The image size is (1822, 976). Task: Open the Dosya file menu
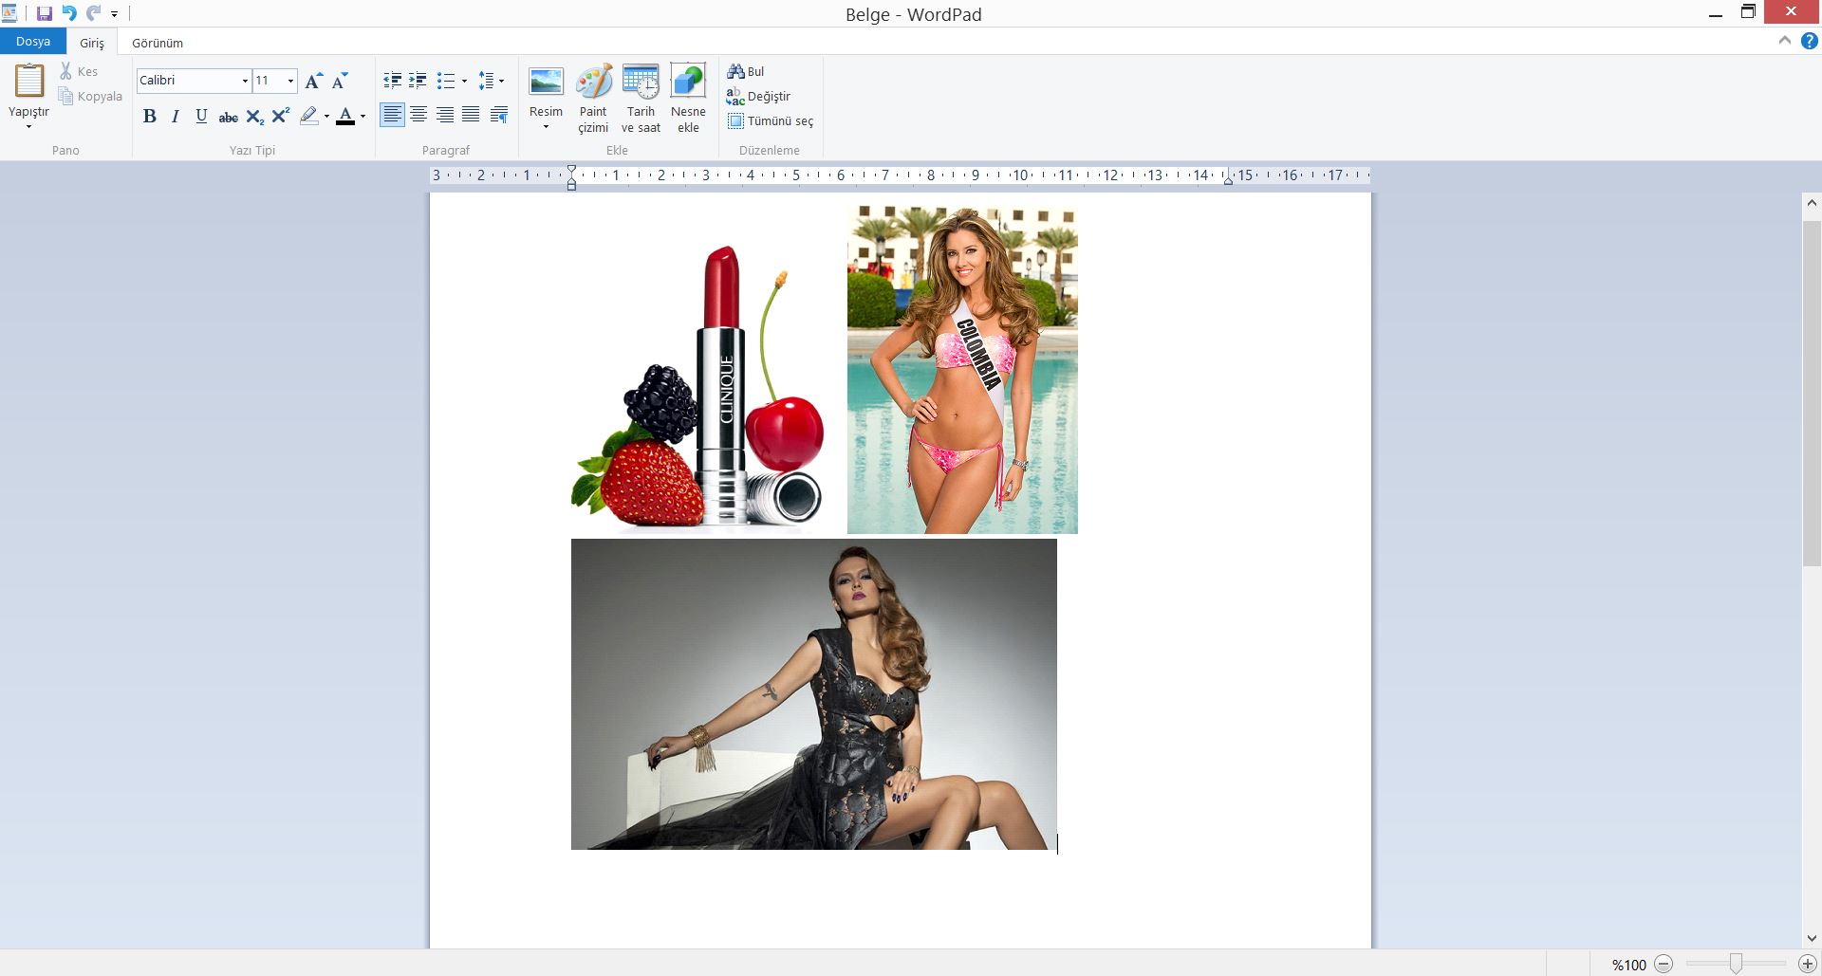pyautogui.click(x=33, y=42)
